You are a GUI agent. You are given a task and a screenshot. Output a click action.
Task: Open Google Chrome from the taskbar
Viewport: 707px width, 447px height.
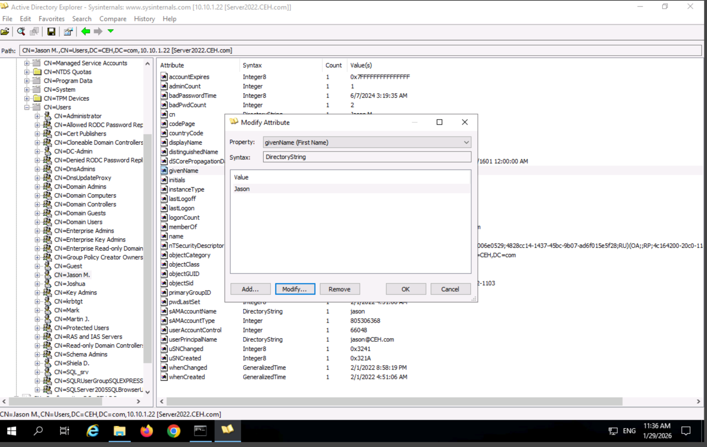pos(173,431)
